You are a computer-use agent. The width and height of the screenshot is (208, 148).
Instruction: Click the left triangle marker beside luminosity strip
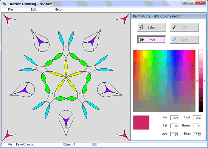coord(197,81)
